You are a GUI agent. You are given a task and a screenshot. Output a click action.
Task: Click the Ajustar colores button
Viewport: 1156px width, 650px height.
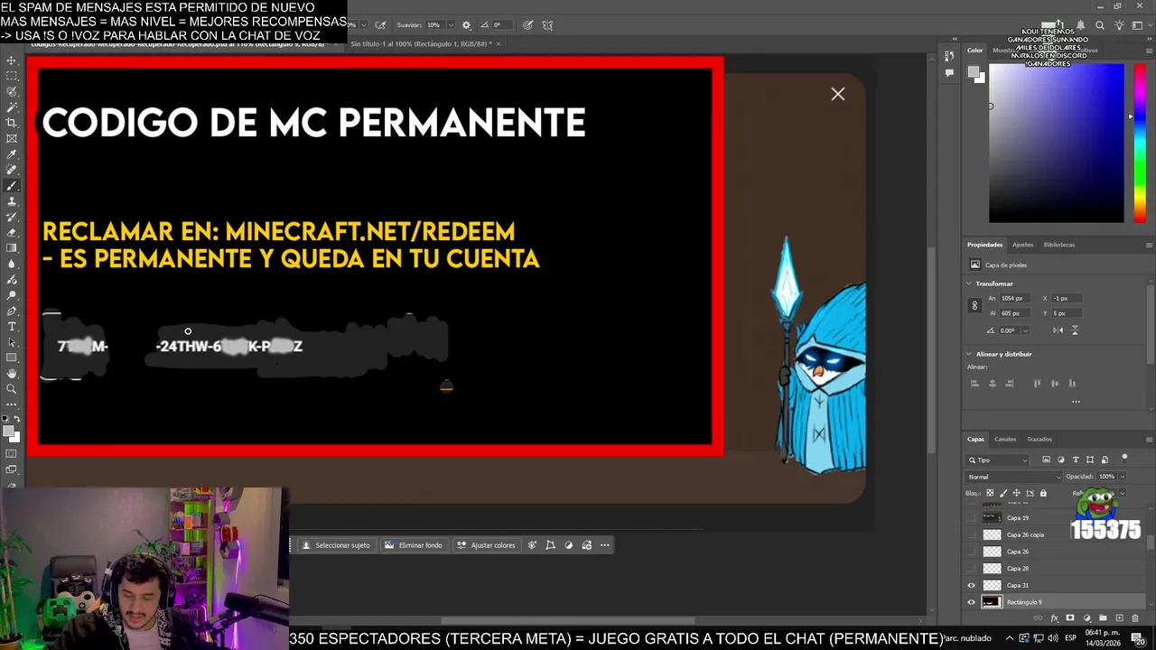(486, 545)
